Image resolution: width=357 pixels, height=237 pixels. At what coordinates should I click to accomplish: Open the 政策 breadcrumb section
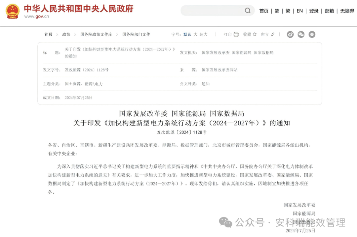66,34
